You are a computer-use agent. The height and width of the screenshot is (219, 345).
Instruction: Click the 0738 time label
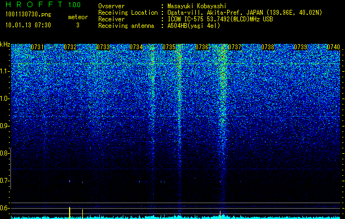268,47
